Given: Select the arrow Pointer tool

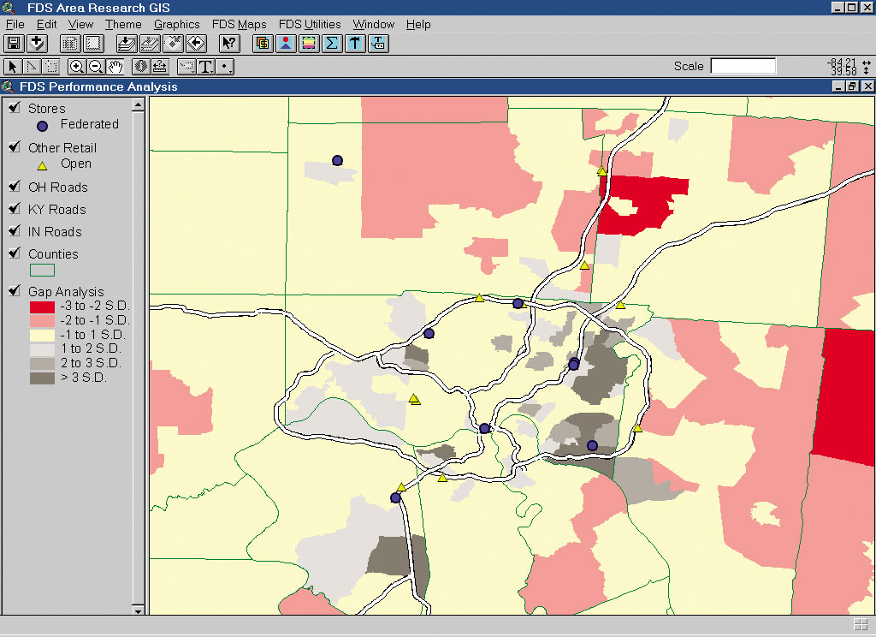Looking at the screenshot, I should pos(13,66).
